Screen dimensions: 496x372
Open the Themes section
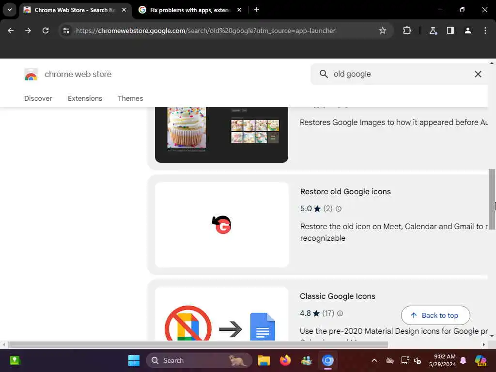[x=130, y=98]
